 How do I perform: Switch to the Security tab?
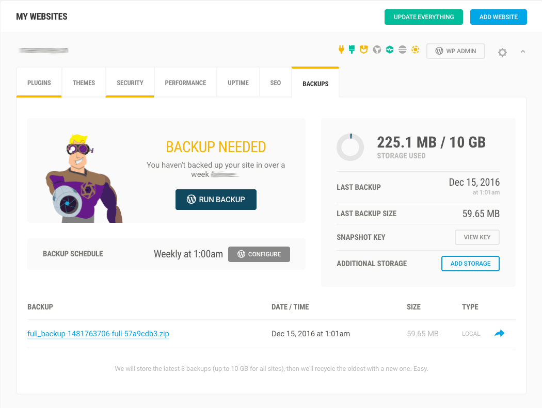pos(130,83)
